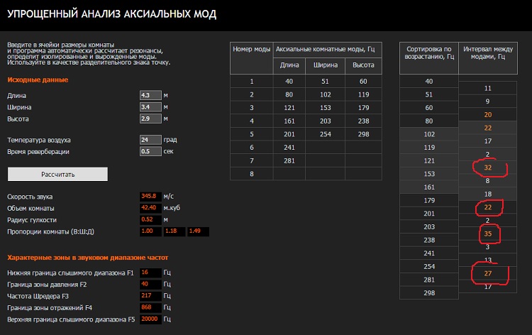The height and width of the screenshot is (335, 532).
Task: Click the Длина input field with 4.3
Action: [150, 94]
